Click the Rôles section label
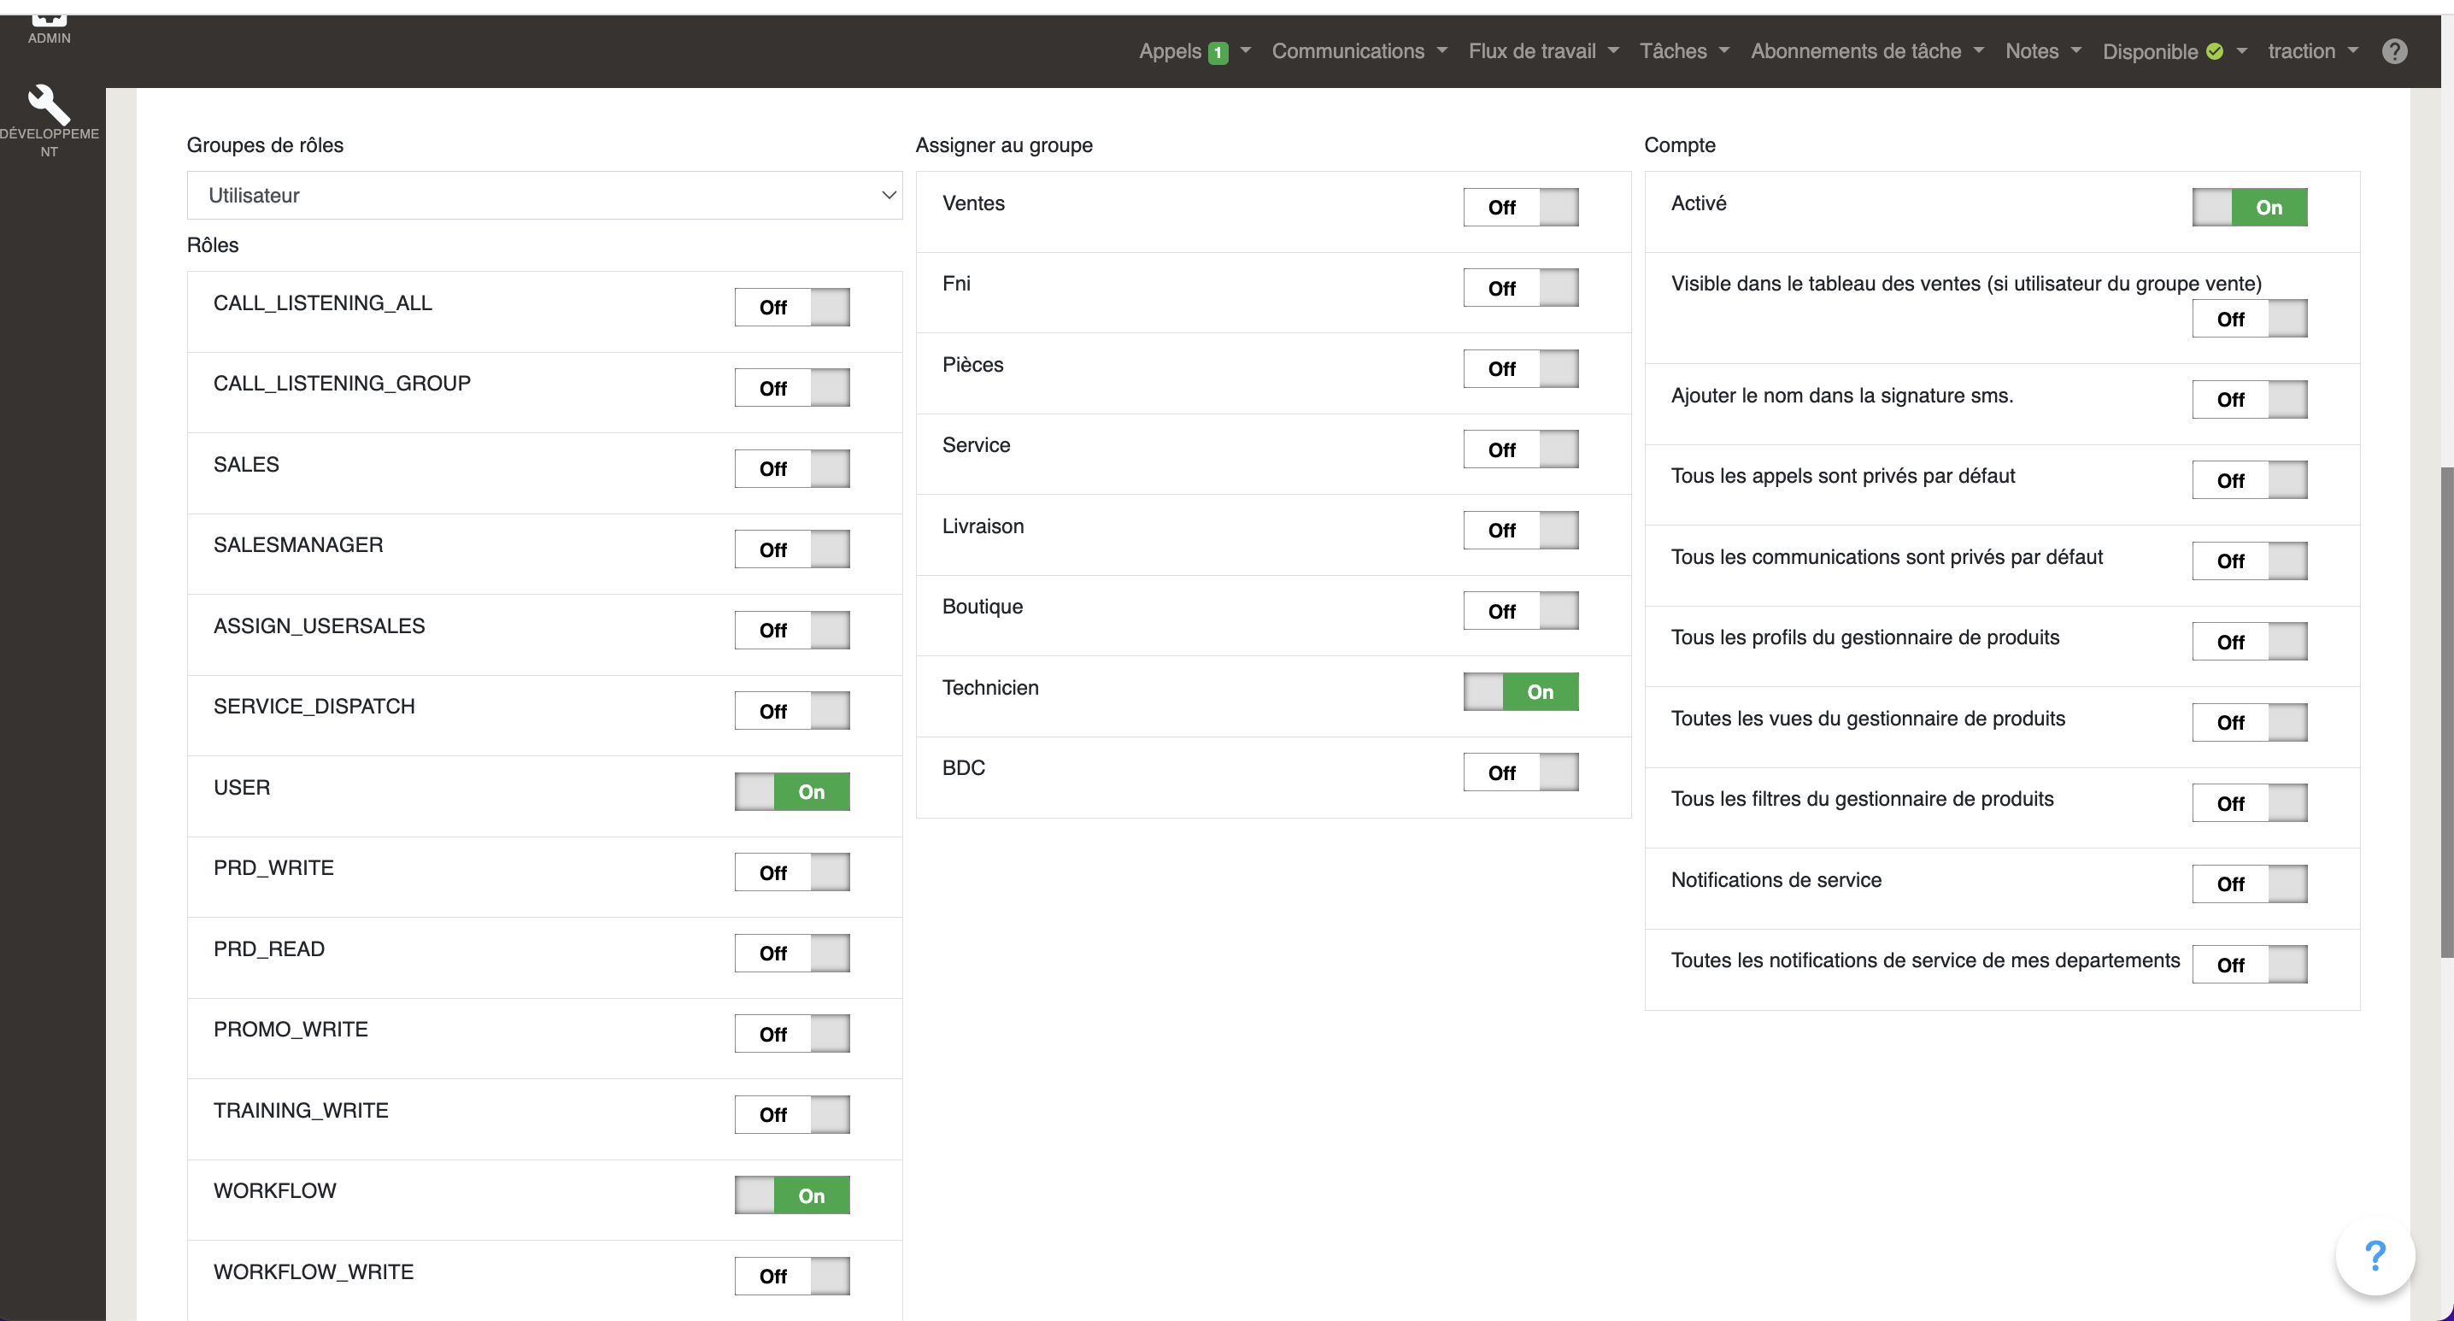The height and width of the screenshot is (1321, 2454). point(213,244)
